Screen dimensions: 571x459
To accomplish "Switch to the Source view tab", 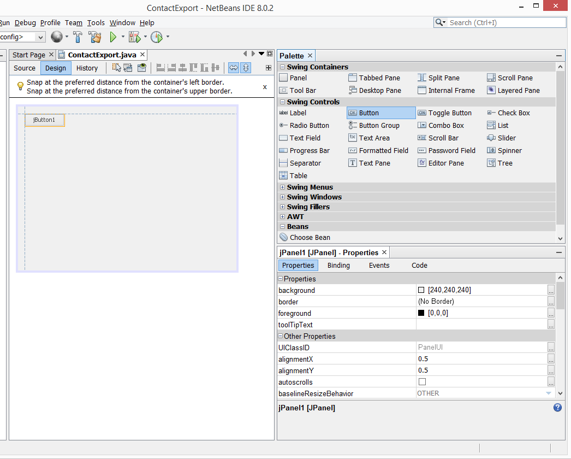I will (25, 68).
